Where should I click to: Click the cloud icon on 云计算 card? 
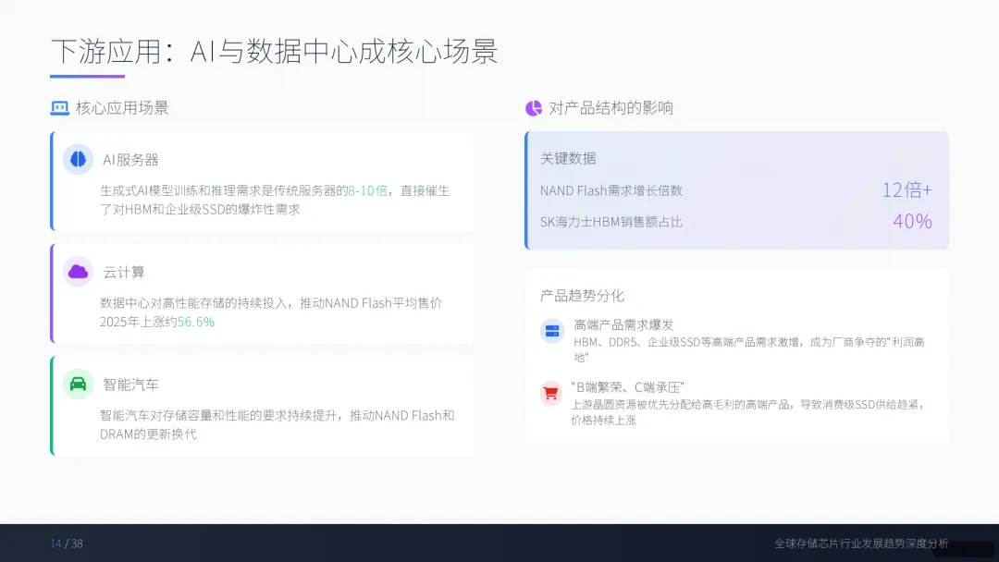tap(78, 272)
